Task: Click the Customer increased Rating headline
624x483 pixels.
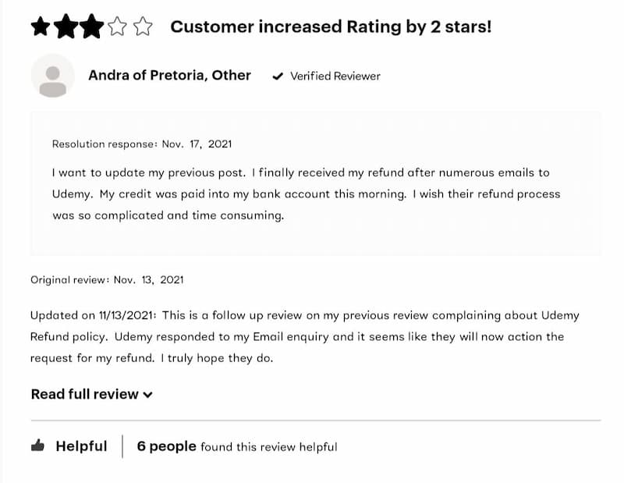Action: [331, 27]
